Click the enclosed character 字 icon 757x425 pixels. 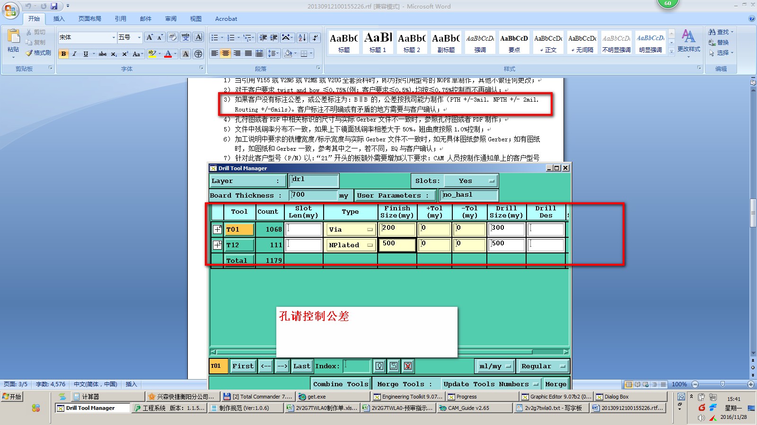tap(198, 54)
